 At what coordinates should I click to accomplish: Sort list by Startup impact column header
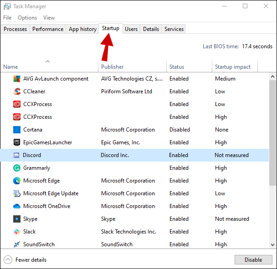[235, 67]
